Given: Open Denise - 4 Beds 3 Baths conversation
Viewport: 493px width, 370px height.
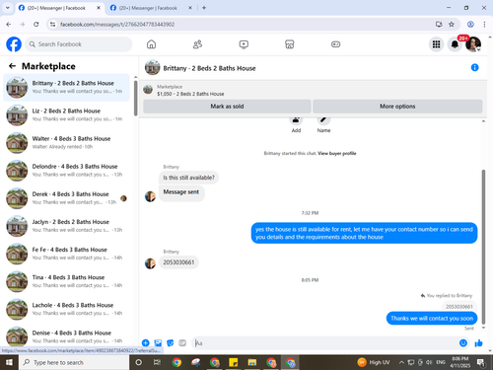Looking at the screenshot, I should click(x=66, y=336).
